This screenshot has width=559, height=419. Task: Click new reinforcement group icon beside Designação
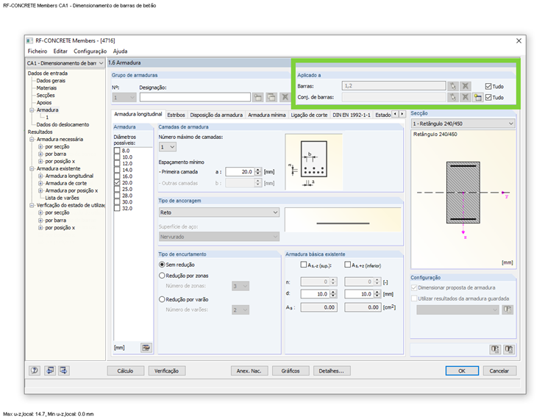[258, 97]
